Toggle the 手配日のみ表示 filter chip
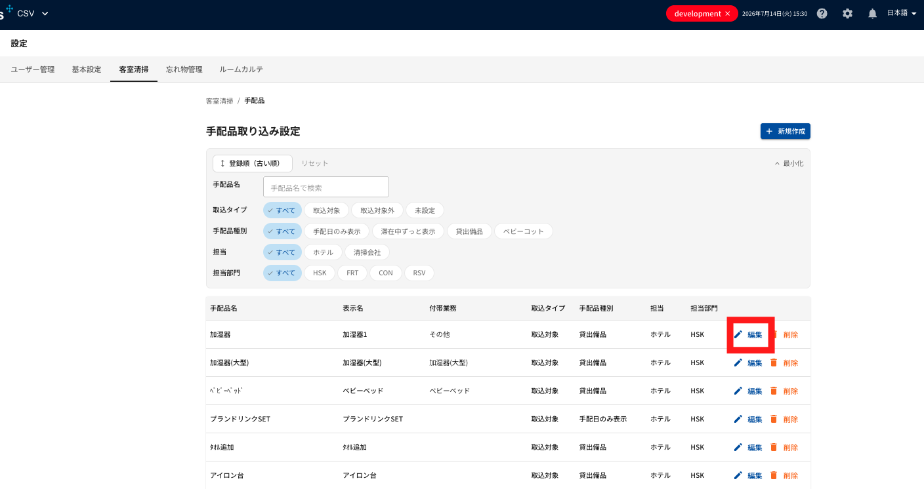This screenshot has width=924, height=489. pos(337,231)
